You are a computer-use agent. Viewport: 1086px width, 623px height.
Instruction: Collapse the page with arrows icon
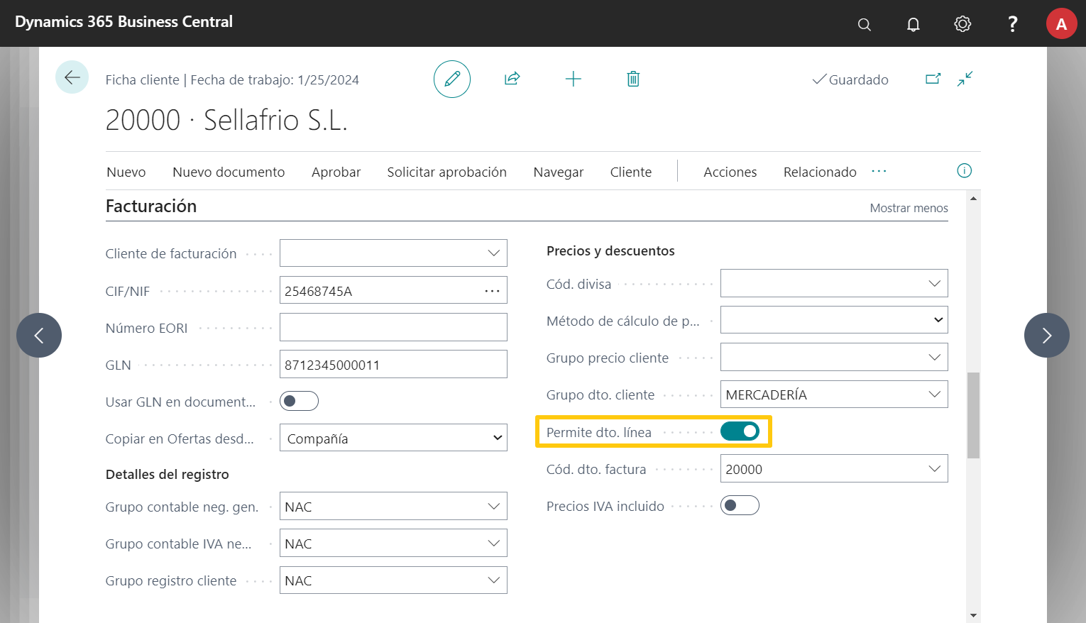pos(965,79)
